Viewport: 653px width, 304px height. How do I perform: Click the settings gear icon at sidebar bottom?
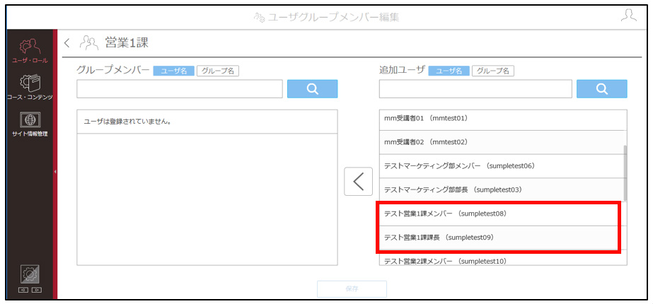(30, 274)
